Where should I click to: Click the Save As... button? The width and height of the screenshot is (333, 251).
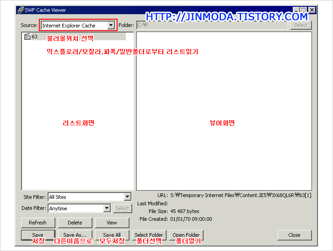click(75, 235)
